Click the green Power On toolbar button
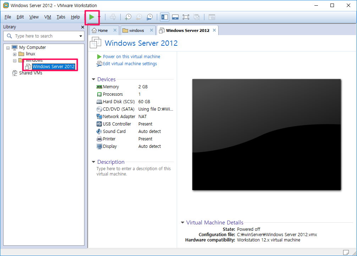357x256 pixels. [x=92, y=17]
